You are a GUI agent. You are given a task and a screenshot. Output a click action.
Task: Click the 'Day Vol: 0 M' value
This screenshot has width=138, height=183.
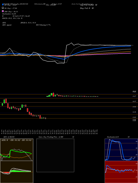[x=87, y=8]
